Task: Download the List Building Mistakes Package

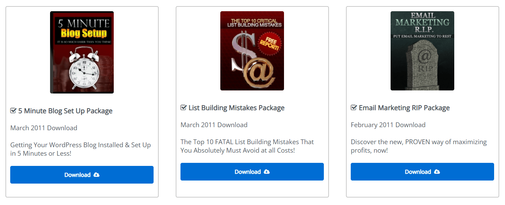Action: pos(252,172)
